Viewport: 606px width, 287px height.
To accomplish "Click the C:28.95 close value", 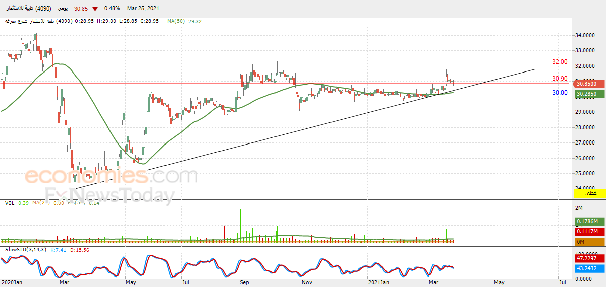I will coord(149,21).
